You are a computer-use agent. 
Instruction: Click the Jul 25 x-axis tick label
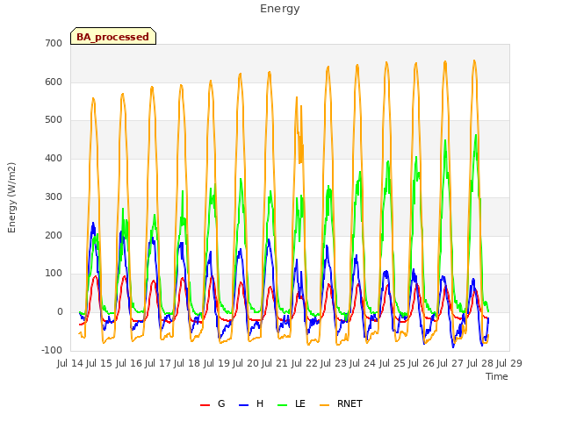pyautogui.click(x=393, y=363)
